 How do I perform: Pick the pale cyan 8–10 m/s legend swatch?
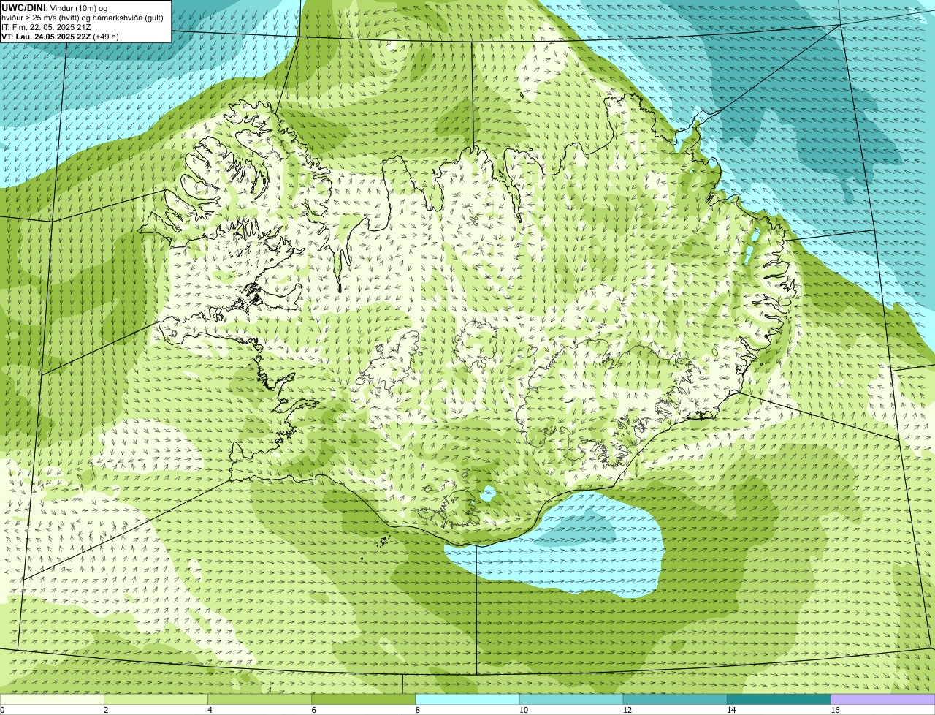pos(467,700)
